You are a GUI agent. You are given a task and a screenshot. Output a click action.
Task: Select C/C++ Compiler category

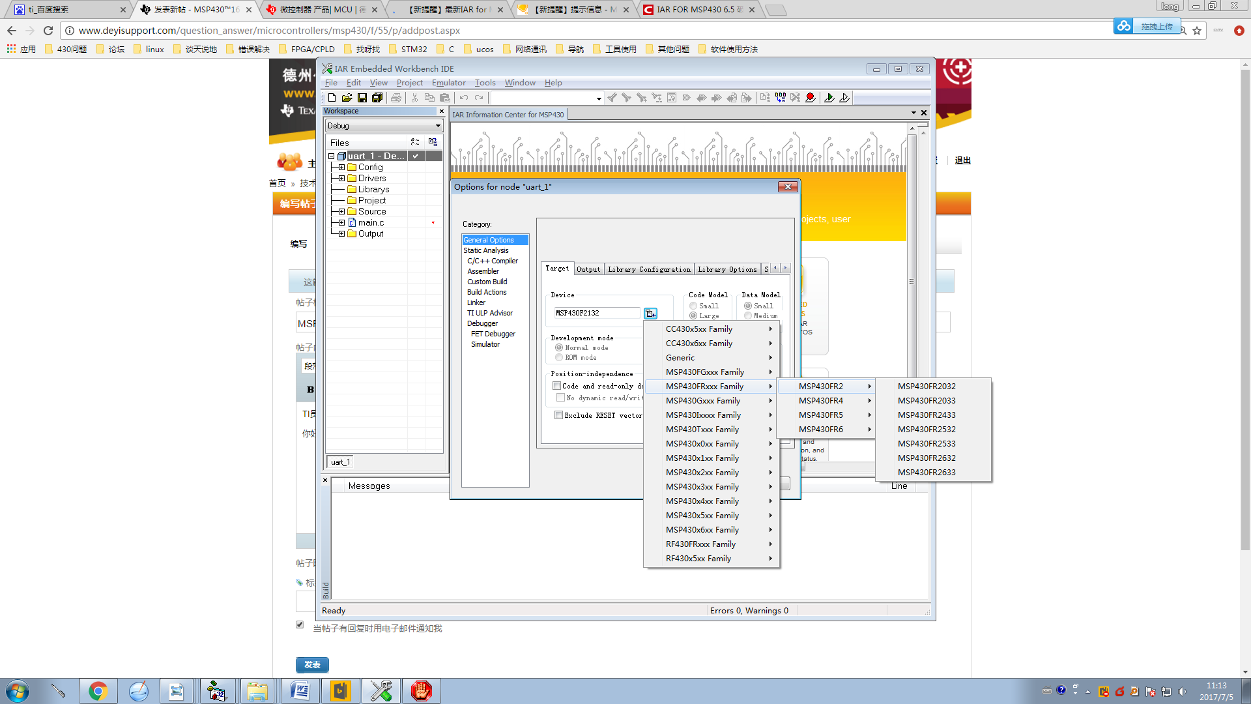492,261
